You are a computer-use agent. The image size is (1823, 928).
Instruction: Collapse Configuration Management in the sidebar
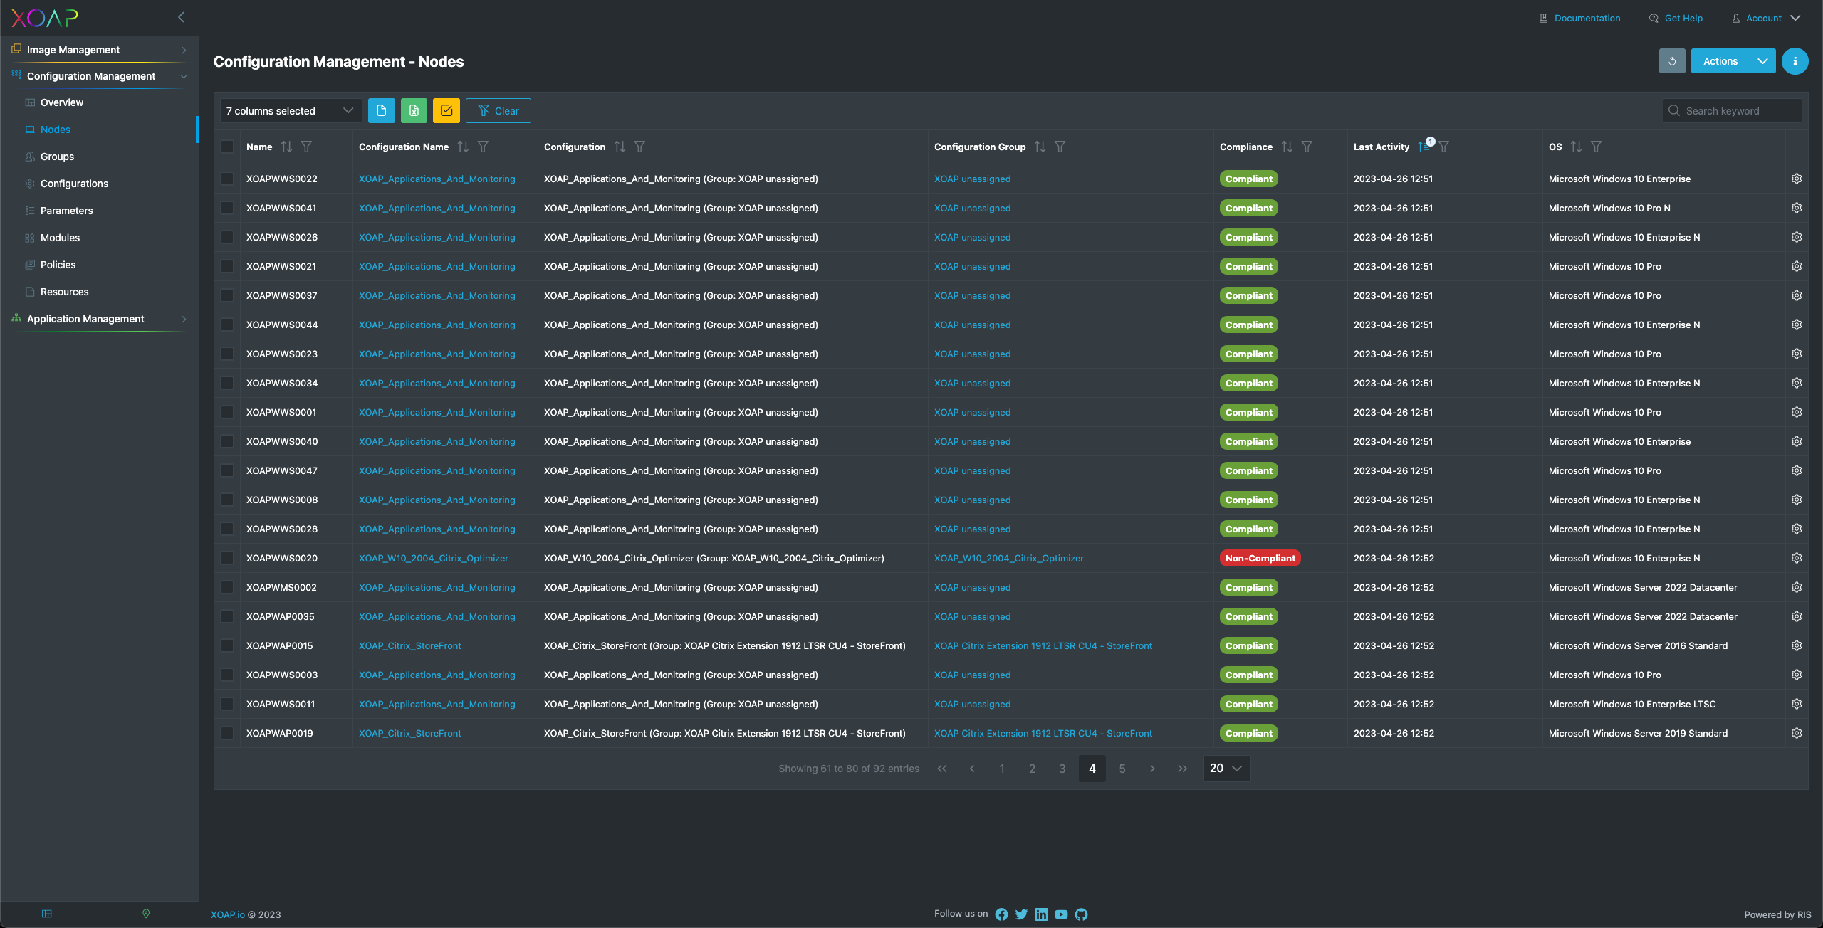click(x=100, y=76)
